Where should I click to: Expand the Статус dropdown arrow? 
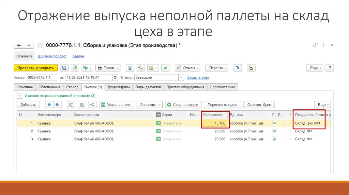click(x=181, y=77)
